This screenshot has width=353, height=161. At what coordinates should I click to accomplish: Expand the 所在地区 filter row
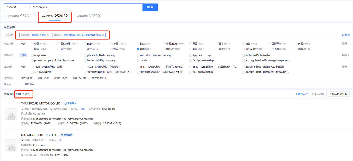pos(346,44)
